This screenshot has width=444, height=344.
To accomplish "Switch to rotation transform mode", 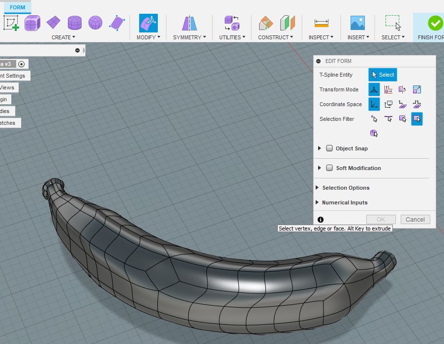I will tap(402, 89).
